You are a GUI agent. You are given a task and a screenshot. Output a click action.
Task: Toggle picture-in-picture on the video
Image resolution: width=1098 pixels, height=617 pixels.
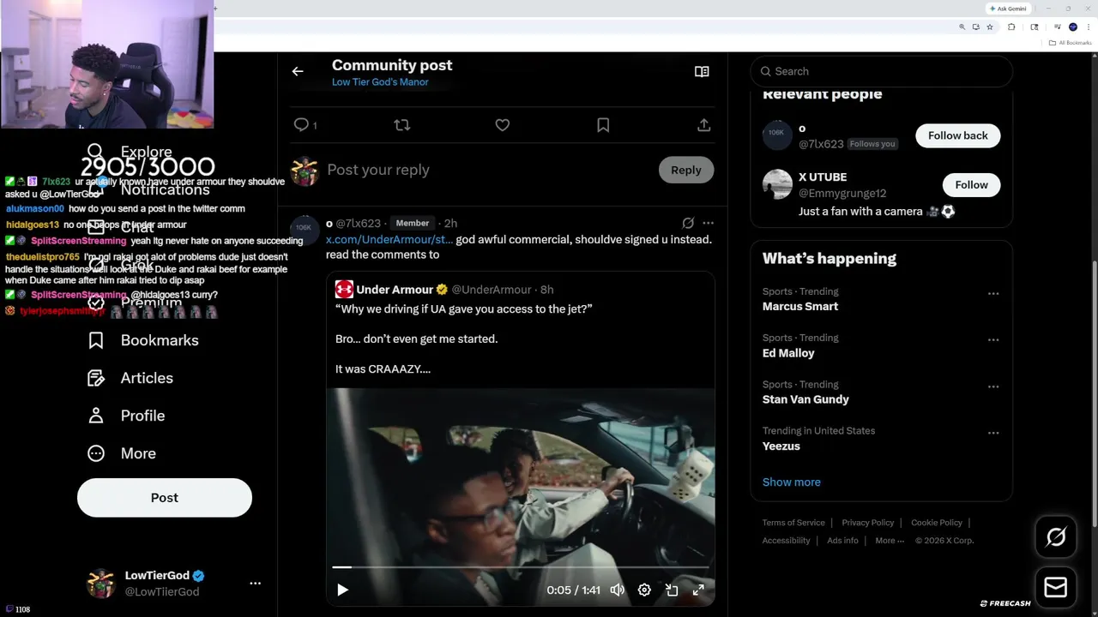[672, 590]
